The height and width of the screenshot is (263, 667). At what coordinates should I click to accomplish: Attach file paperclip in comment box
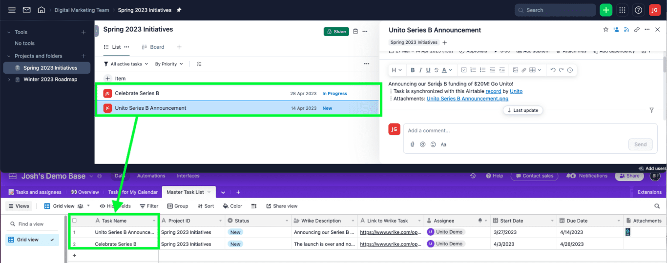pyautogui.click(x=412, y=144)
